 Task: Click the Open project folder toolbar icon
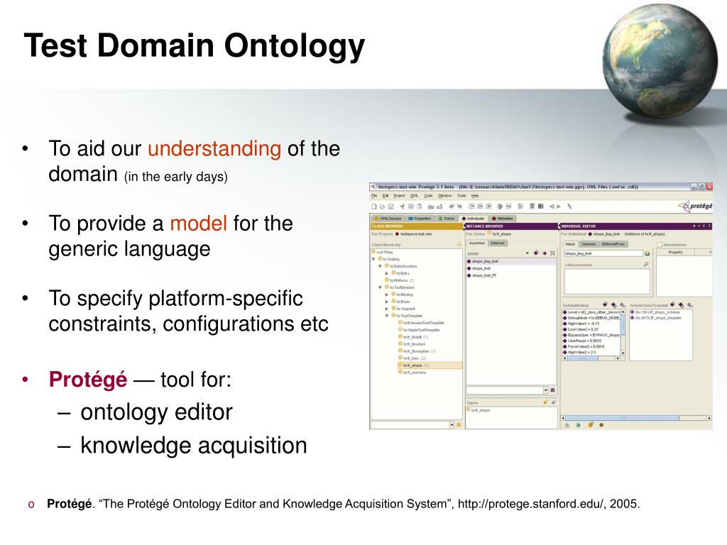tap(383, 207)
